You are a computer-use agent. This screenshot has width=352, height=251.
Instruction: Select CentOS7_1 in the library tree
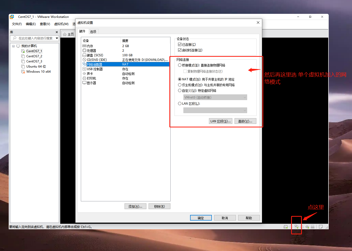click(x=34, y=51)
